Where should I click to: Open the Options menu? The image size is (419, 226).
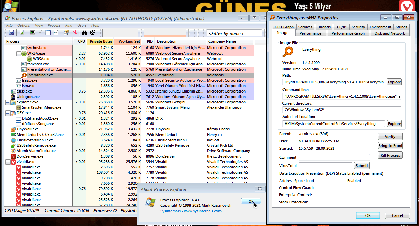(x=24, y=25)
